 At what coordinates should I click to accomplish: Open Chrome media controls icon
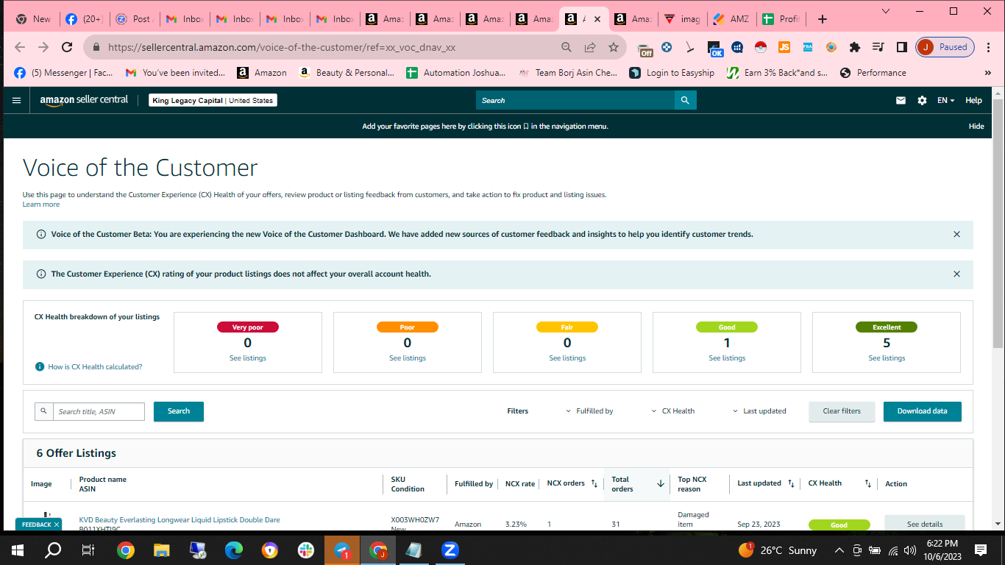[x=878, y=47]
